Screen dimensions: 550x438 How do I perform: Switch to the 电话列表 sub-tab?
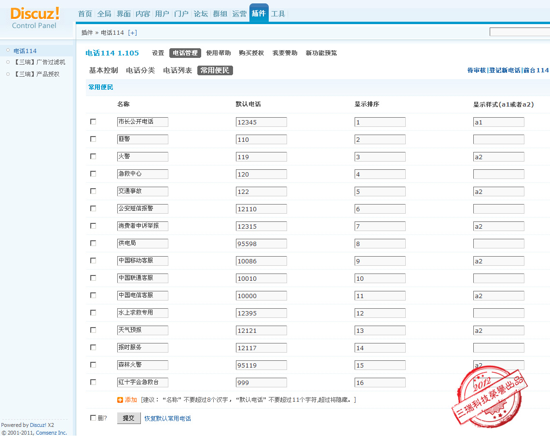click(x=178, y=70)
